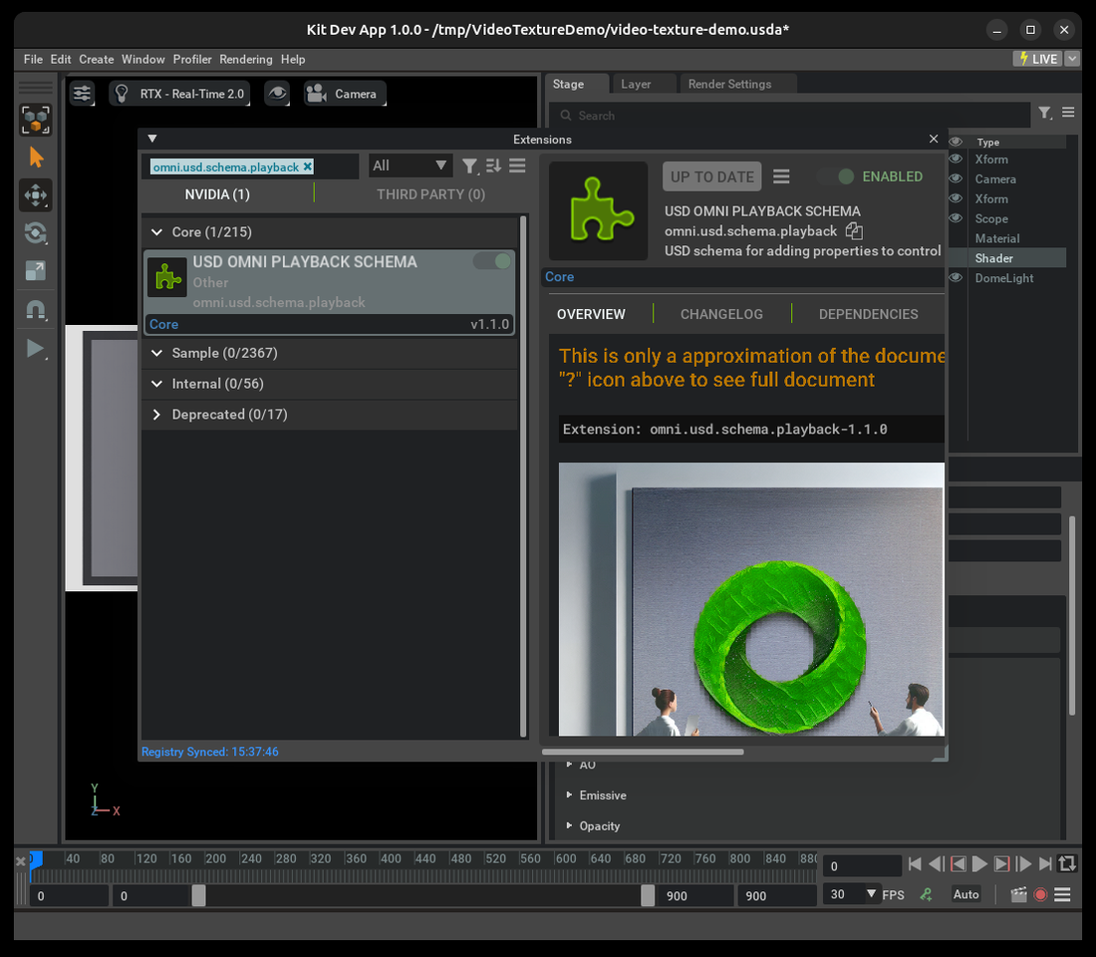1096x957 pixels.
Task: Toggle visibility of DomeLight row
Action: coord(956,278)
